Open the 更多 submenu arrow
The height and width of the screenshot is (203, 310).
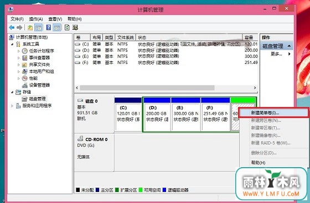pos(290,54)
